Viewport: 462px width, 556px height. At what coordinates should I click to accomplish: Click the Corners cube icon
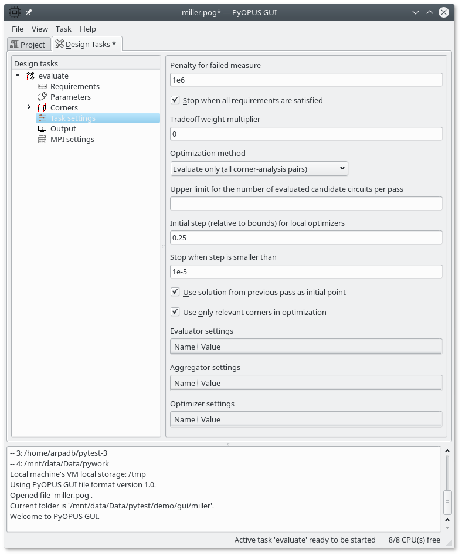42,107
